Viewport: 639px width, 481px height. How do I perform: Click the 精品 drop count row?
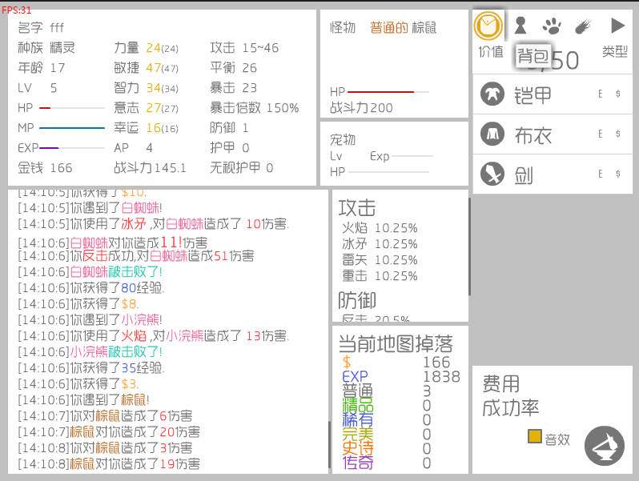(x=386, y=406)
